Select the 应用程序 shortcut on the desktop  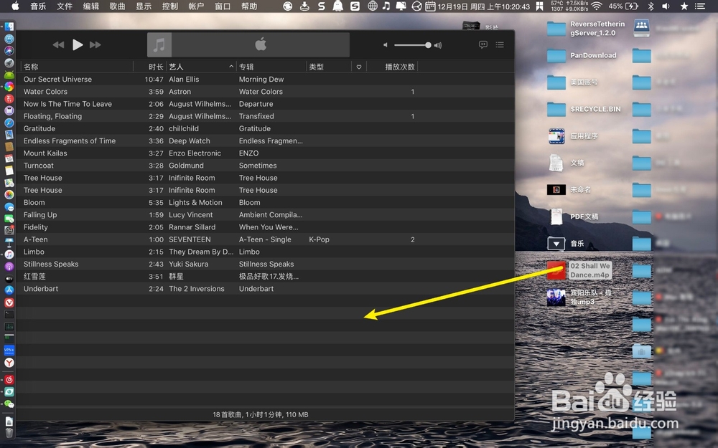[x=557, y=135]
